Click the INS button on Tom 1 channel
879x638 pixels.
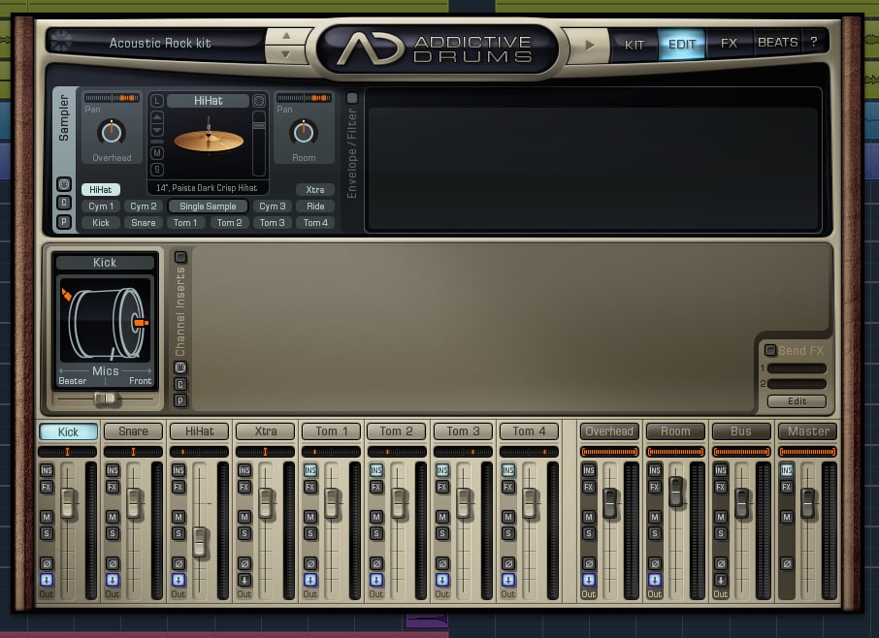tap(310, 470)
